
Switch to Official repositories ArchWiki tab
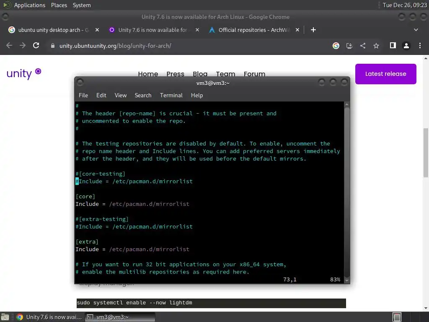pos(253,30)
